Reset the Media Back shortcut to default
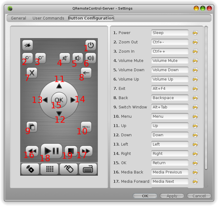Image resolution: width=218 pixels, height=206 pixels. 195,172
